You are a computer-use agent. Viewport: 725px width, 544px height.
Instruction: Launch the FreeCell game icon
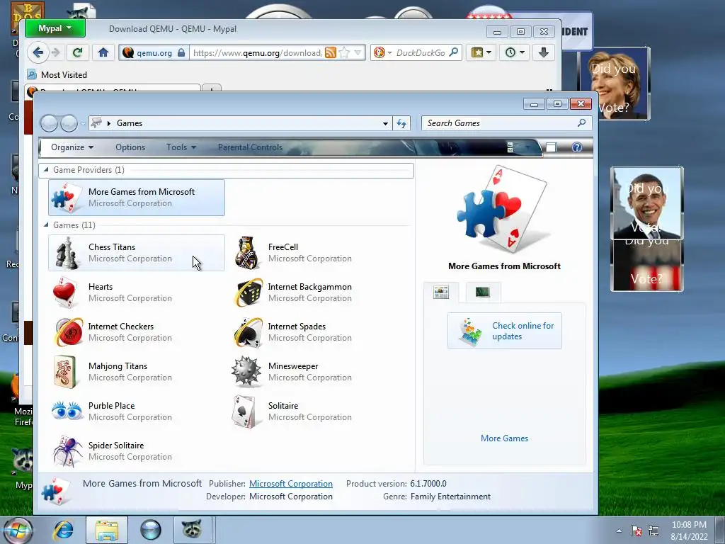pyautogui.click(x=246, y=253)
